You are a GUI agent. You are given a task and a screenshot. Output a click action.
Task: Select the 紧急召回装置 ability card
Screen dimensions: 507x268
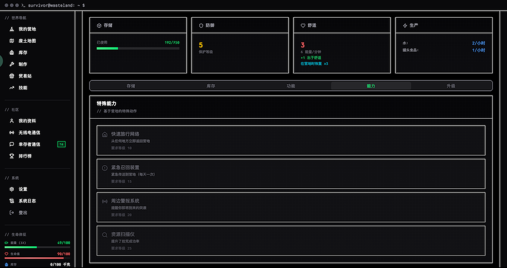pyautogui.click(x=291, y=174)
